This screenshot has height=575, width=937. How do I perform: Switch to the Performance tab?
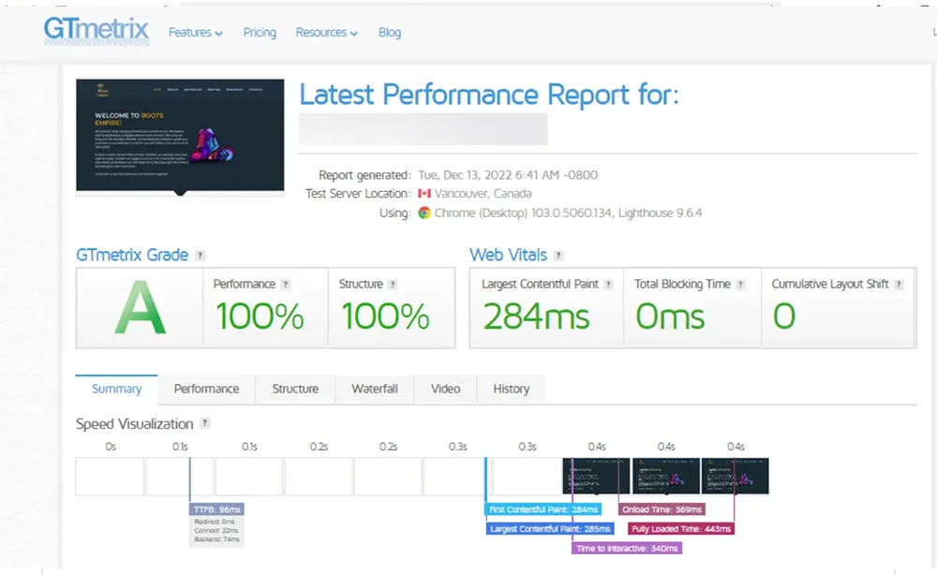pos(206,389)
